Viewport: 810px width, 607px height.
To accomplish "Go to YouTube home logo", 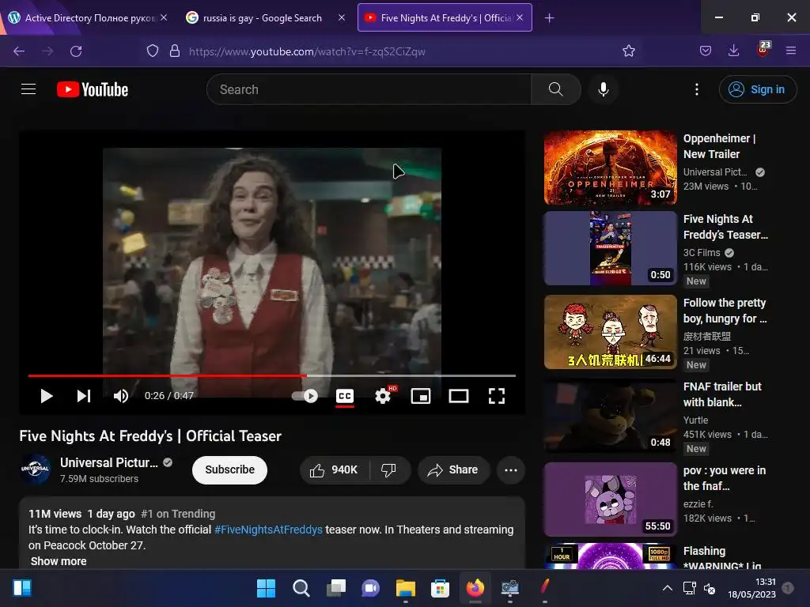I will pyautogui.click(x=93, y=89).
